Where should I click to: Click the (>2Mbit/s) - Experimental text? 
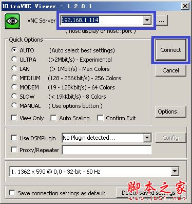pos(80,60)
